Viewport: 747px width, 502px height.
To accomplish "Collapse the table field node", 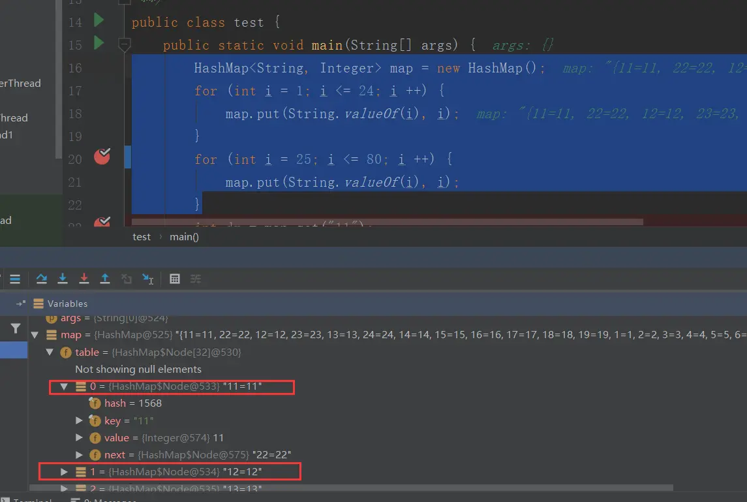I will pos(50,353).
